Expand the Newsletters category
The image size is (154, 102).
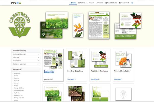[x=25, y=61]
